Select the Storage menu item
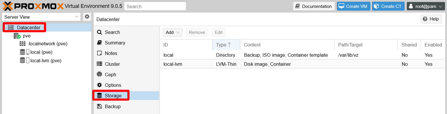447x114 pixels. tap(126, 96)
